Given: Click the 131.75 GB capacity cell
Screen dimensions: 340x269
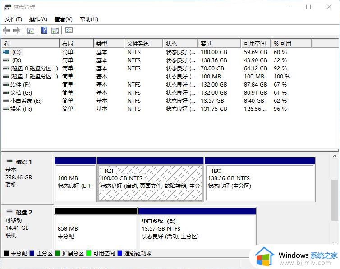Looking at the screenshot, I should point(214,109).
